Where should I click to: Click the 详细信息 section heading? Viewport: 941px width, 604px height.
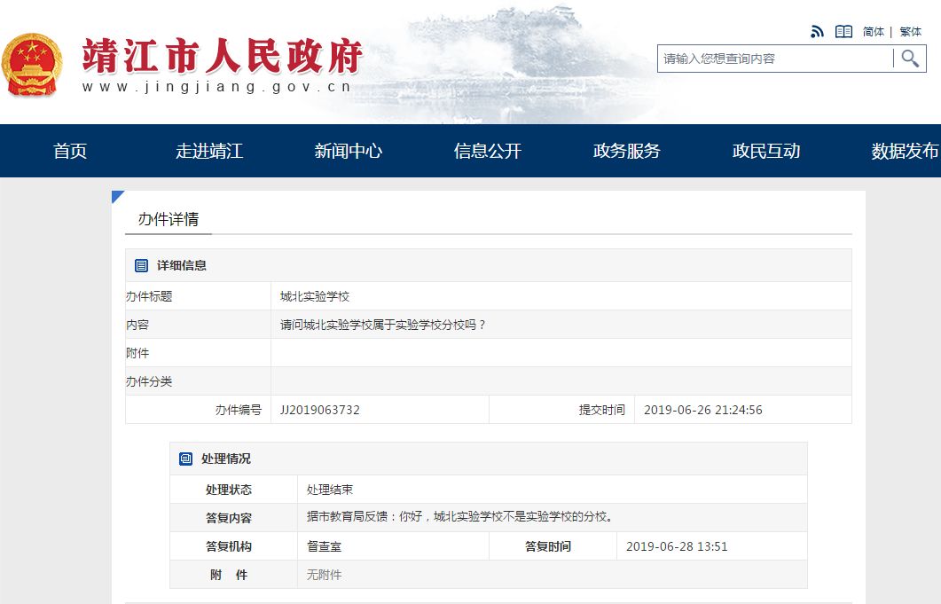181,265
